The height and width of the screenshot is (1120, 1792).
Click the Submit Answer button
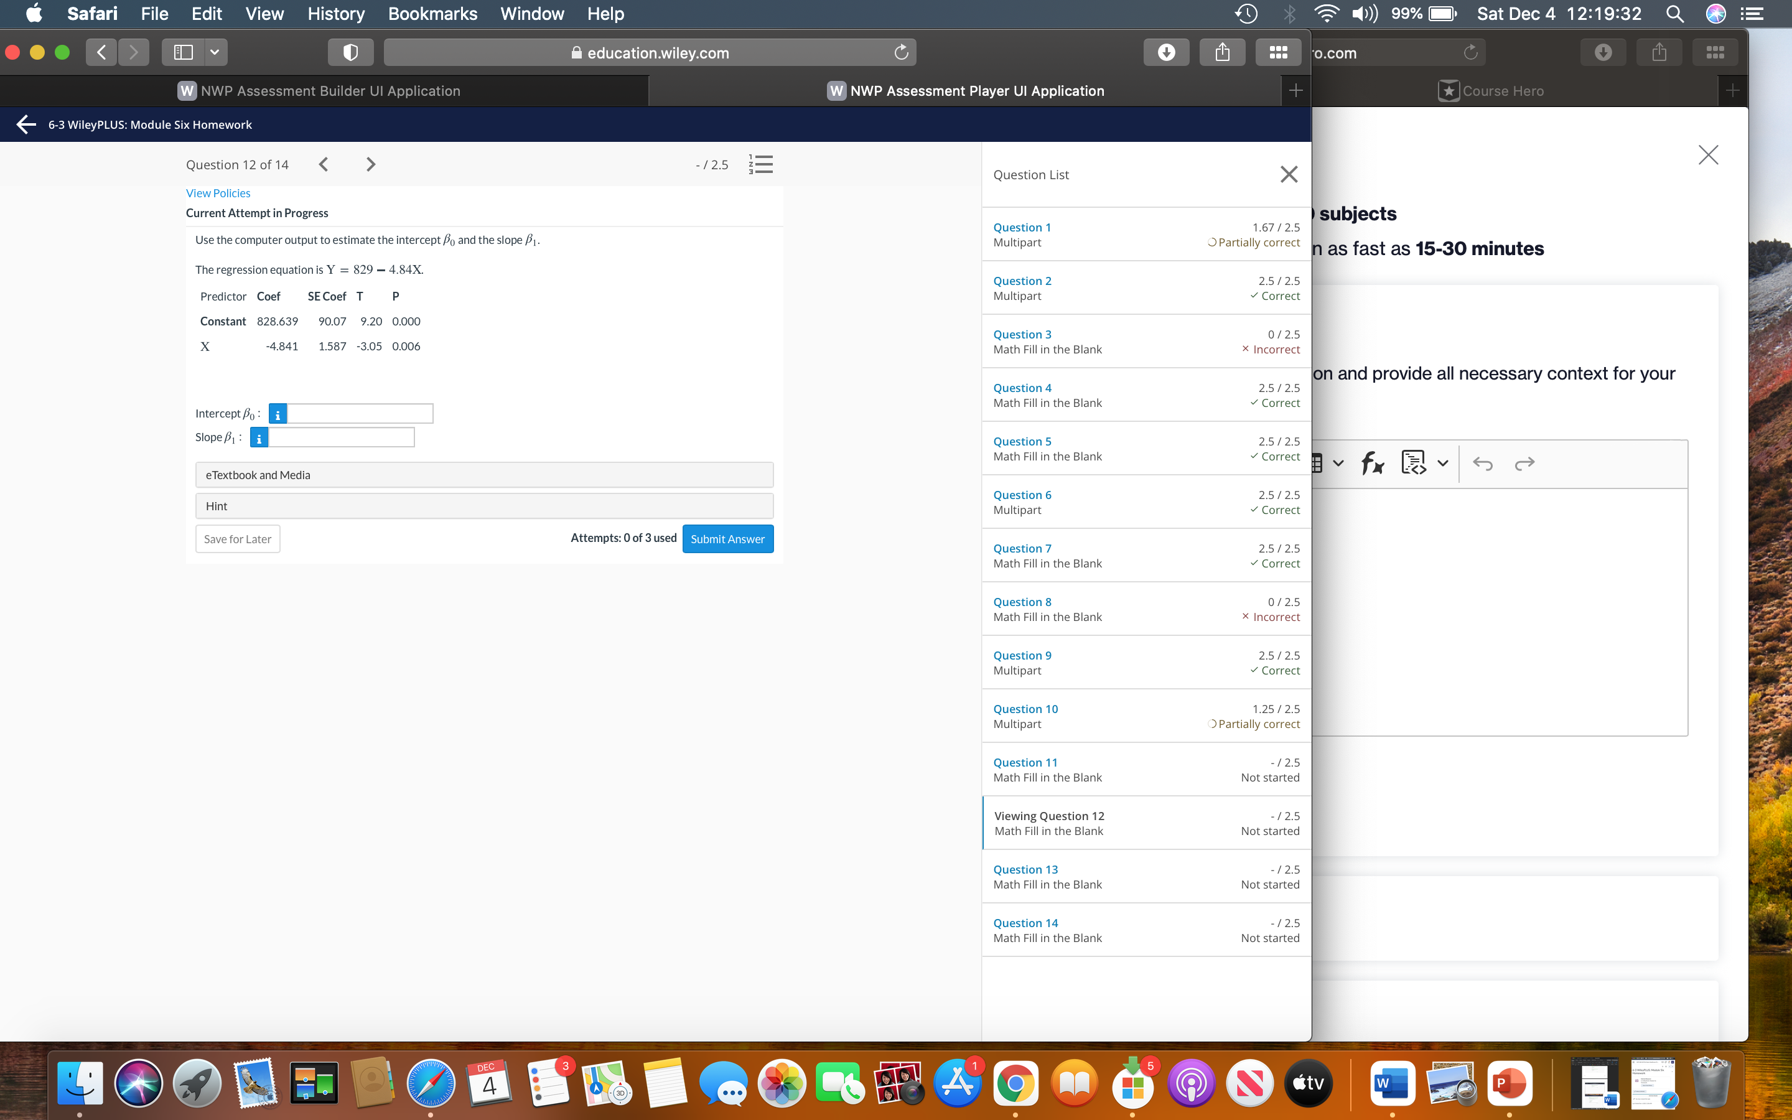click(x=727, y=538)
